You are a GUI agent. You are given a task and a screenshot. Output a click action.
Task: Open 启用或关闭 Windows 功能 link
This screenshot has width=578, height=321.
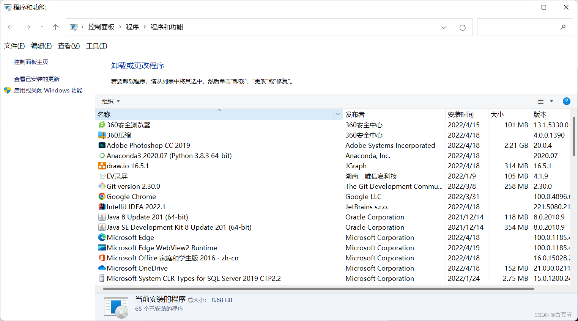pyautogui.click(x=48, y=90)
